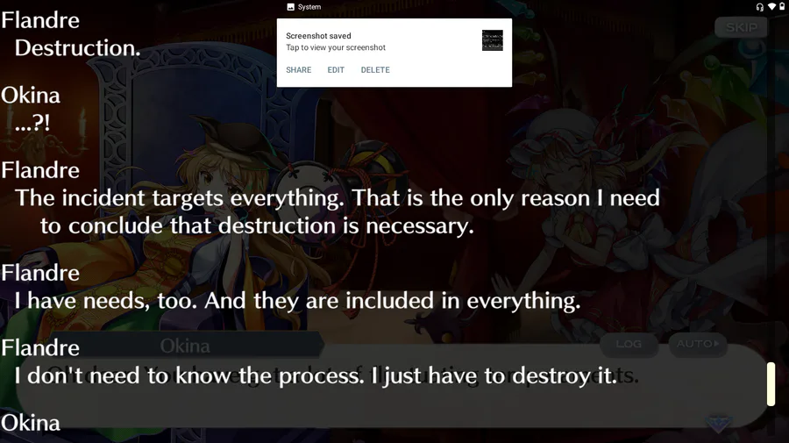789x443 pixels.
Task: Open the screenshot preview thumbnail
Action: tap(492, 40)
